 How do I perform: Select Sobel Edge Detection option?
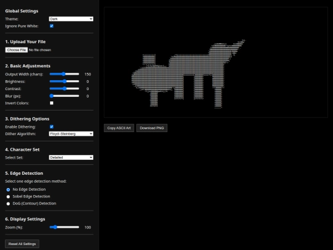click(8, 197)
